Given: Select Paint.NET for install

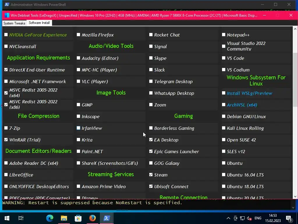Looking at the screenshot, I should pyautogui.click(x=79, y=151).
